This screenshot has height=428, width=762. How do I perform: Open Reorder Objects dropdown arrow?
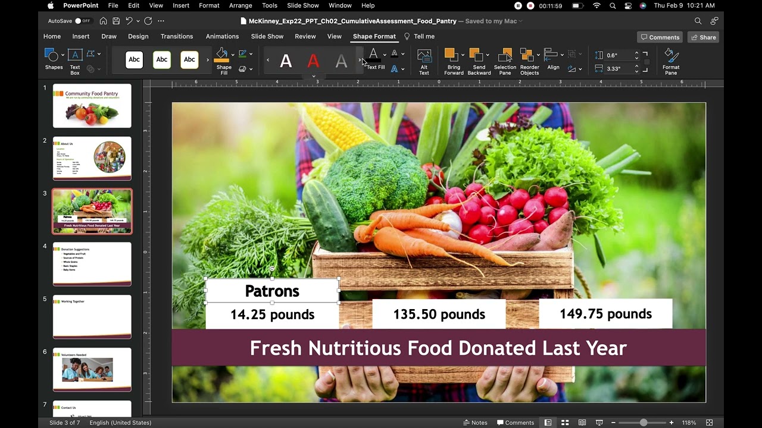(x=538, y=55)
